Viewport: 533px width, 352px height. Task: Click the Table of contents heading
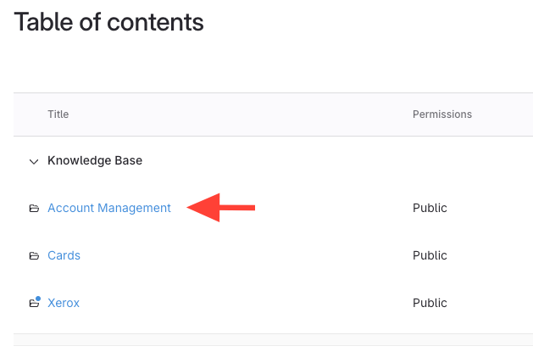109,22
